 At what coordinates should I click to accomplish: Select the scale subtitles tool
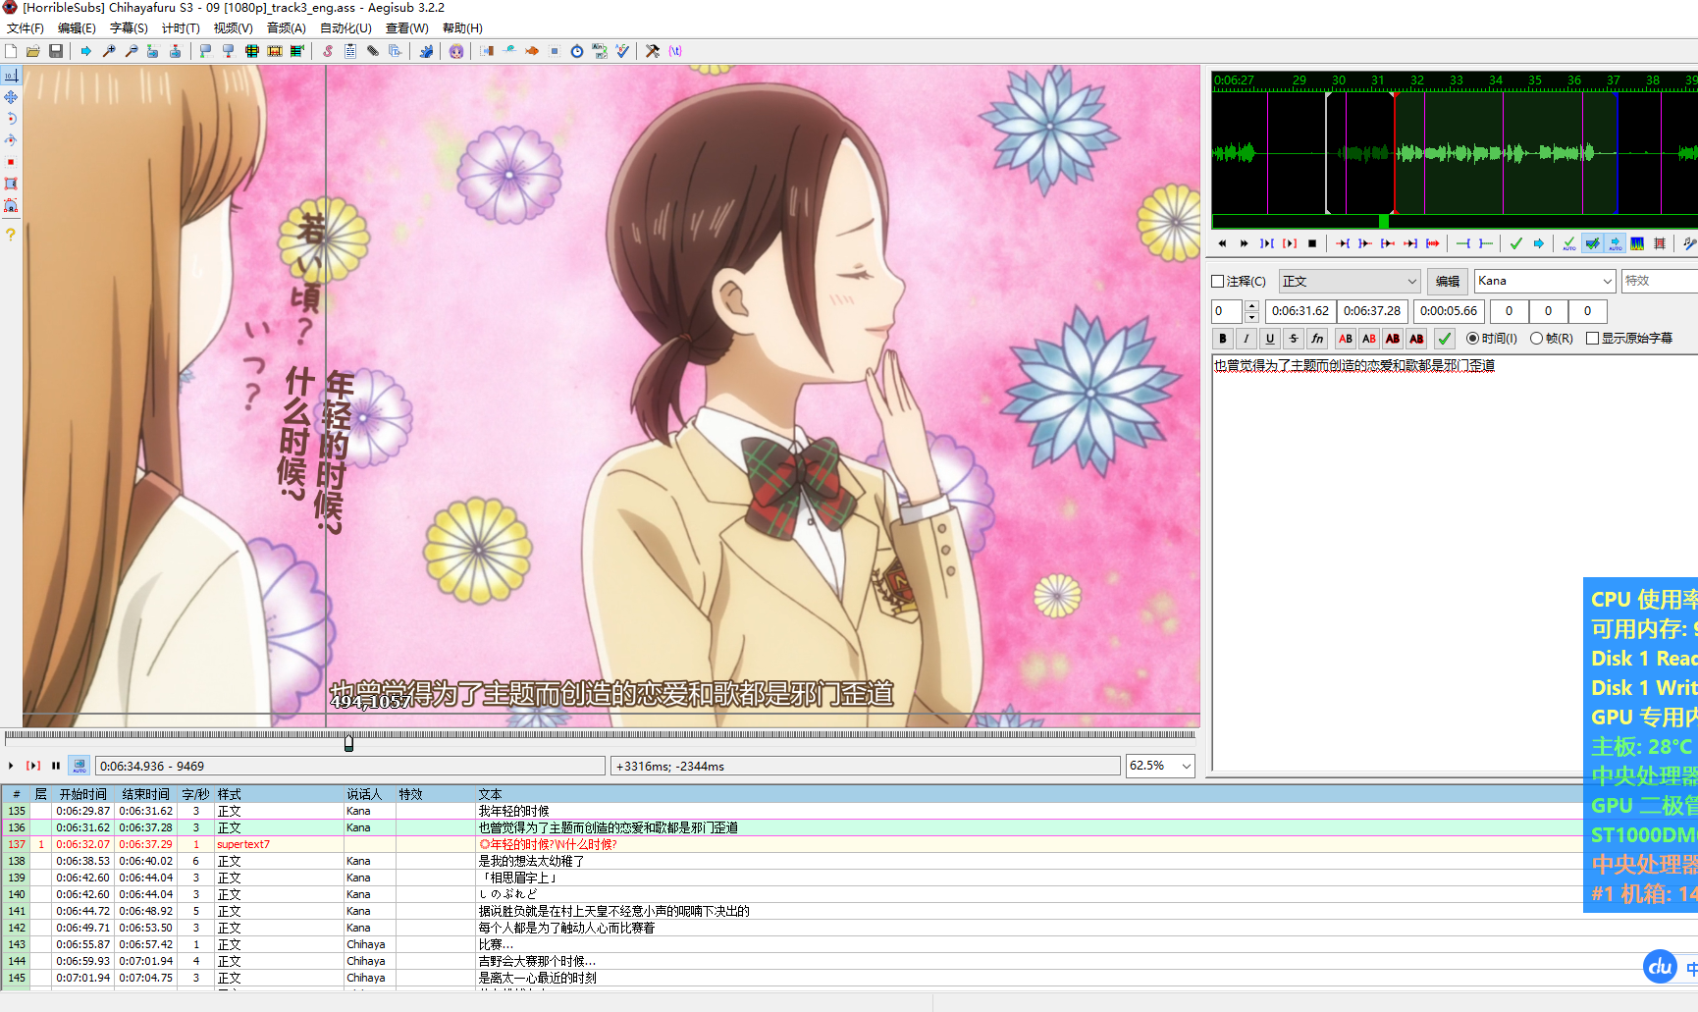pos(11,162)
